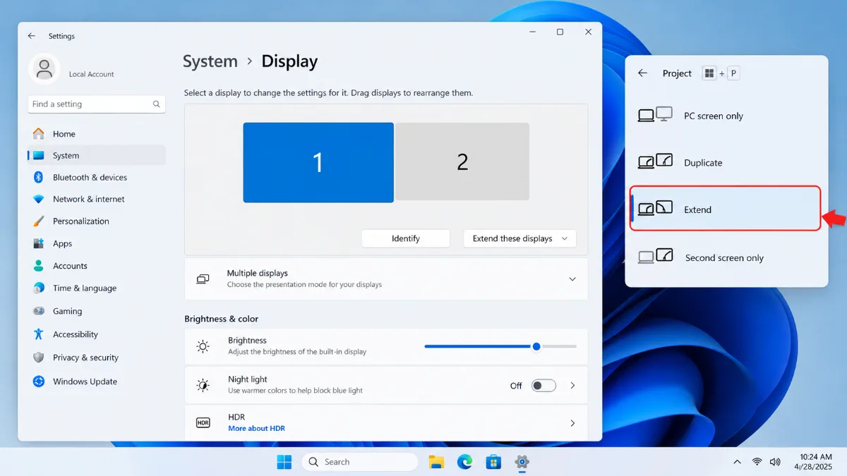The height and width of the screenshot is (476, 847).
Task: Click the taskbar Search box
Action: 360,462
